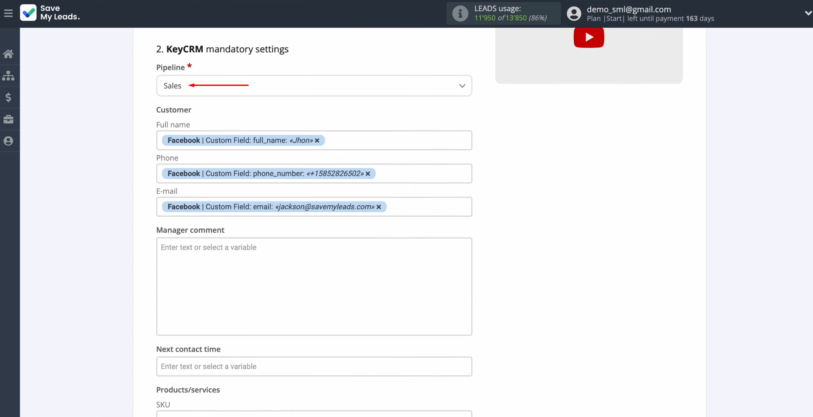Open the profile sidebar icon
The width and height of the screenshot is (813, 417).
click(x=8, y=141)
